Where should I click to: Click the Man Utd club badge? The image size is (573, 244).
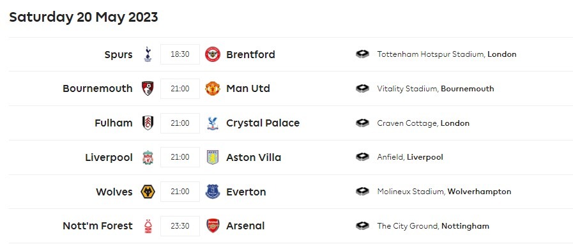pos(213,89)
